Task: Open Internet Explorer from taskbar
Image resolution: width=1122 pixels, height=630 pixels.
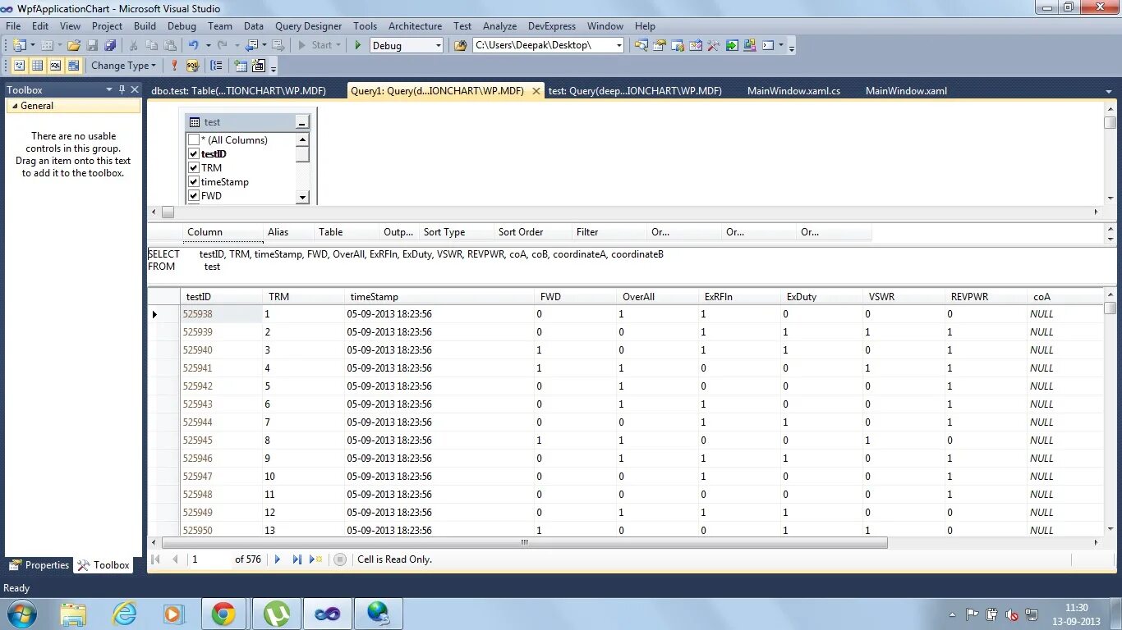Action: point(124,614)
